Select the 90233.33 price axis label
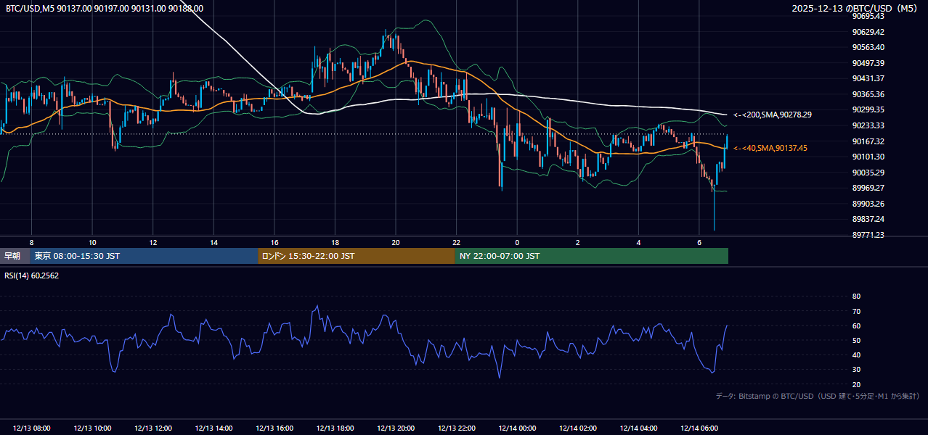The height and width of the screenshot is (435, 928). tap(868, 125)
